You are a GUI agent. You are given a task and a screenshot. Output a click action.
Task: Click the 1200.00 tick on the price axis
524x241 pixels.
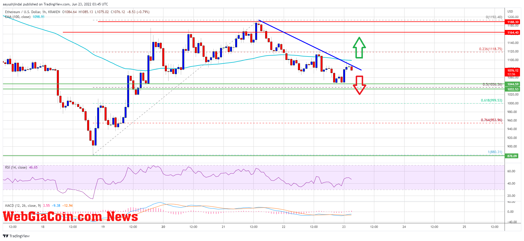[513, 17]
